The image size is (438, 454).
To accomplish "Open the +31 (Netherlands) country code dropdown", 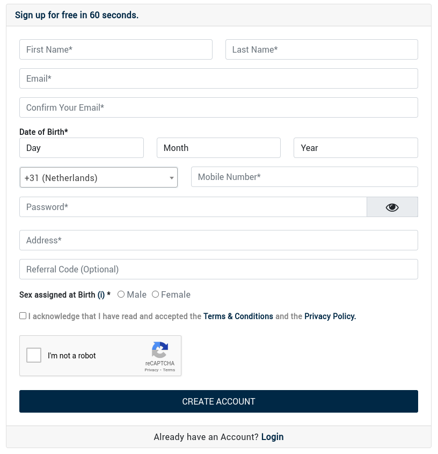I will pyautogui.click(x=99, y=178).
